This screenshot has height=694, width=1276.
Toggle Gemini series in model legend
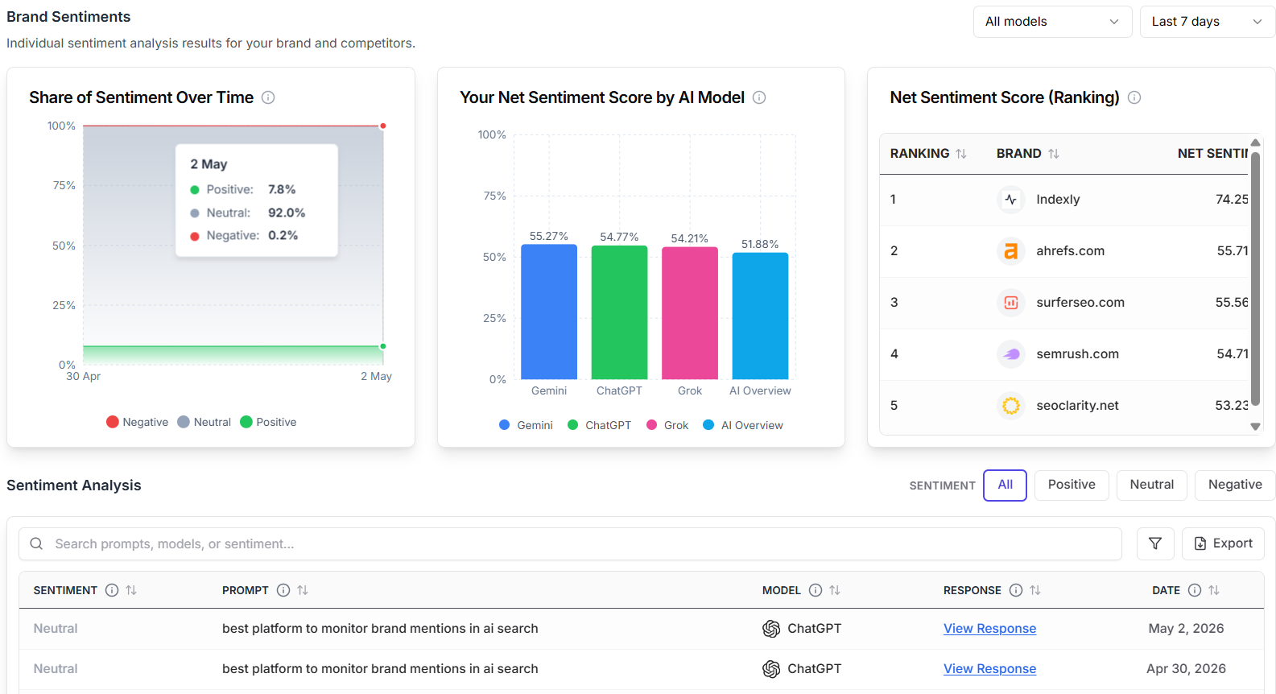click(526, 425)
